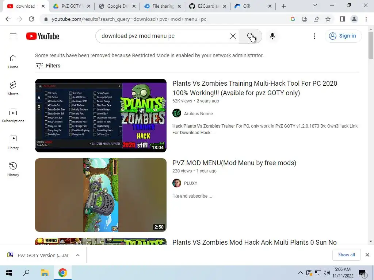Click the Chrome taskbar icon
The image size is (374, 280).
(63, 273)
